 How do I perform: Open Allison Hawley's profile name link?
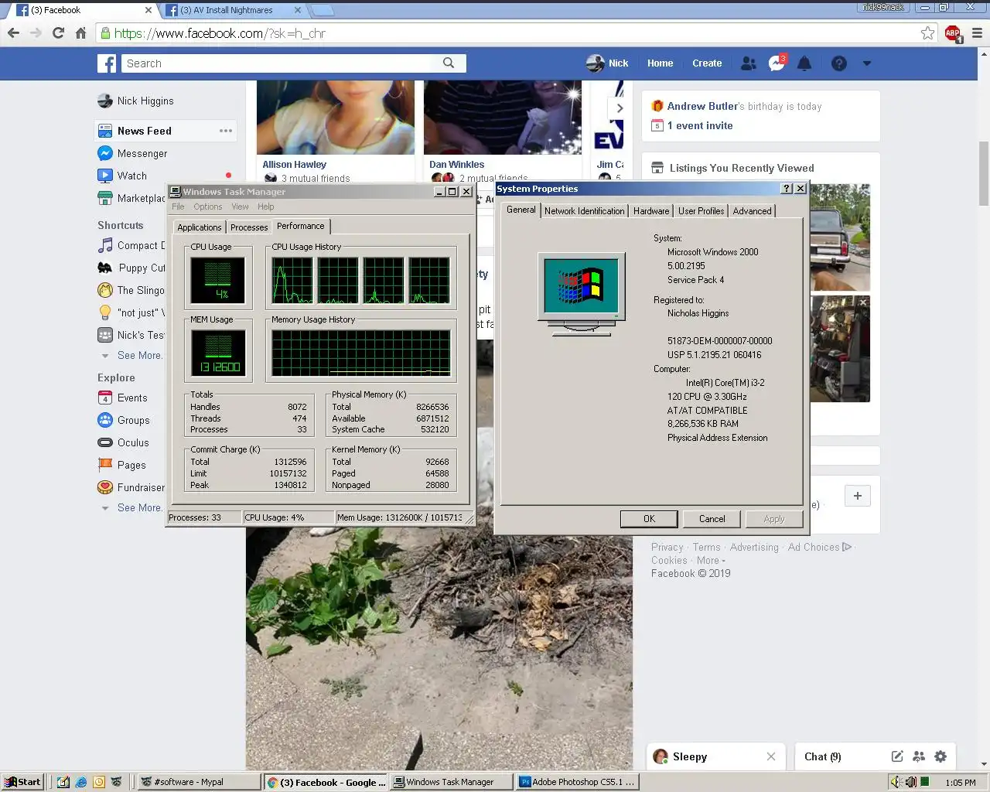coord(294,164)
